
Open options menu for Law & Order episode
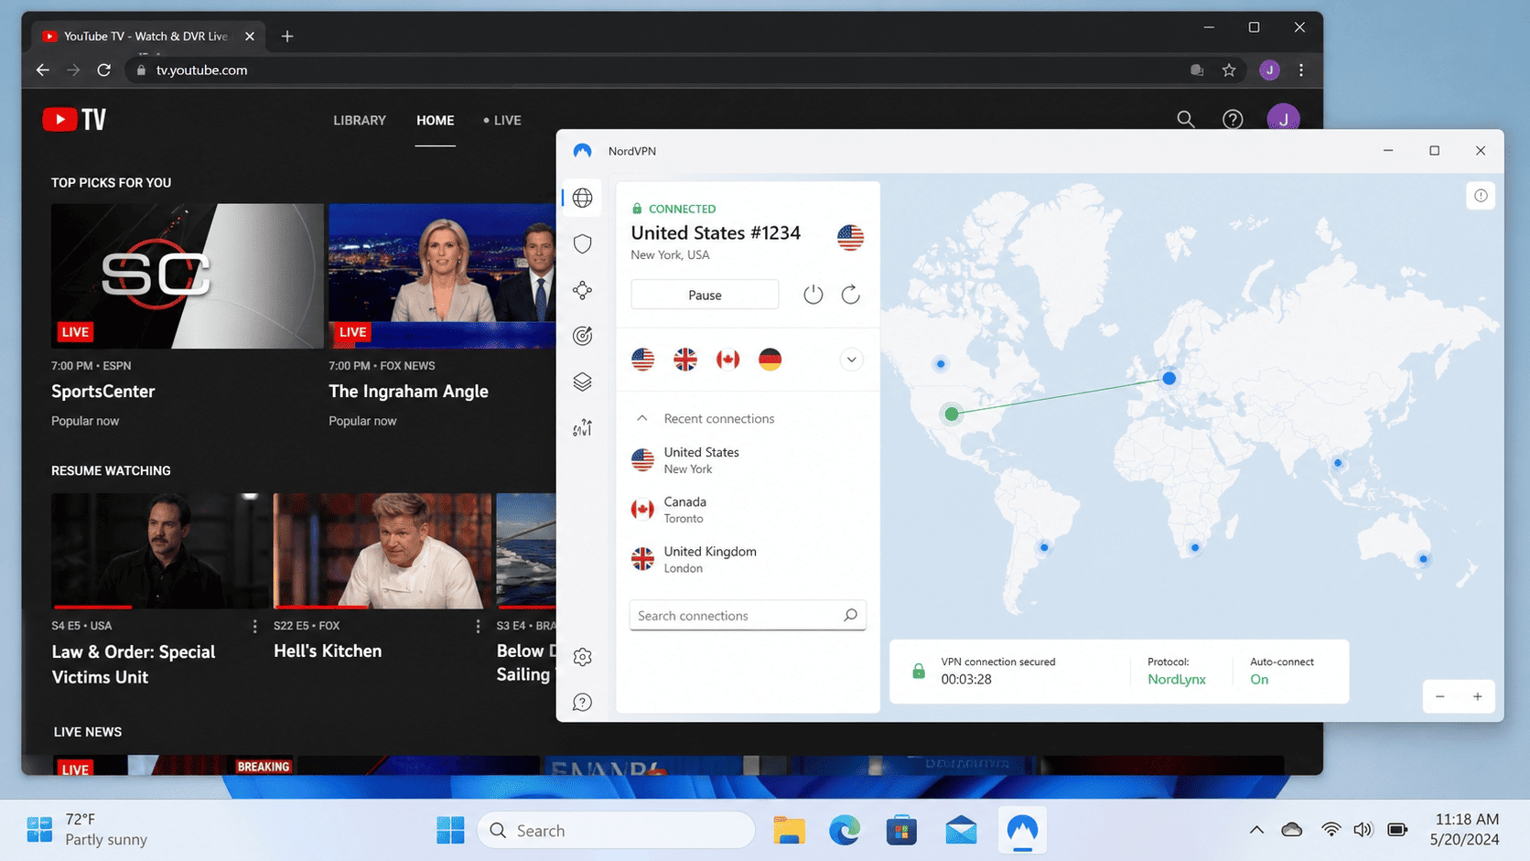254,626
